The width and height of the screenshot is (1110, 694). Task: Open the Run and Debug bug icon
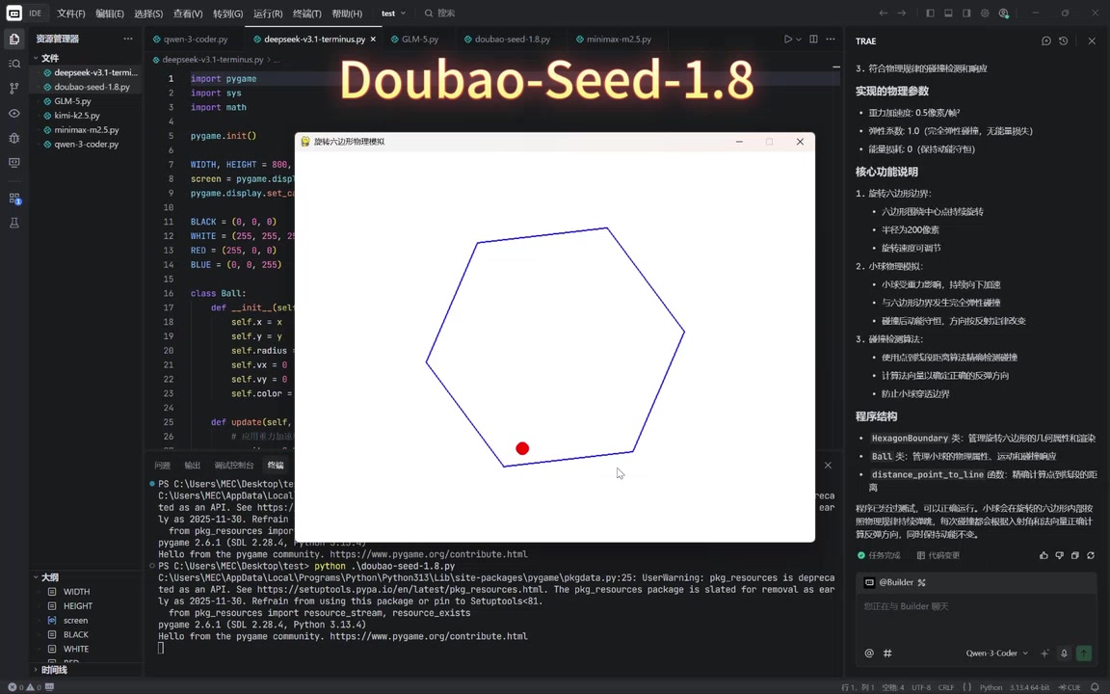[14, 138]
